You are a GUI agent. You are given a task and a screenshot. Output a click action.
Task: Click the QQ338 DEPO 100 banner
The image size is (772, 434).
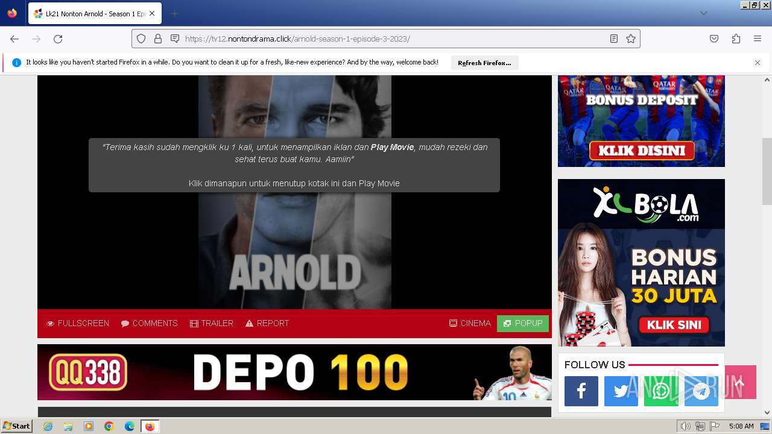pyautogui.click(x=294, y=372)
